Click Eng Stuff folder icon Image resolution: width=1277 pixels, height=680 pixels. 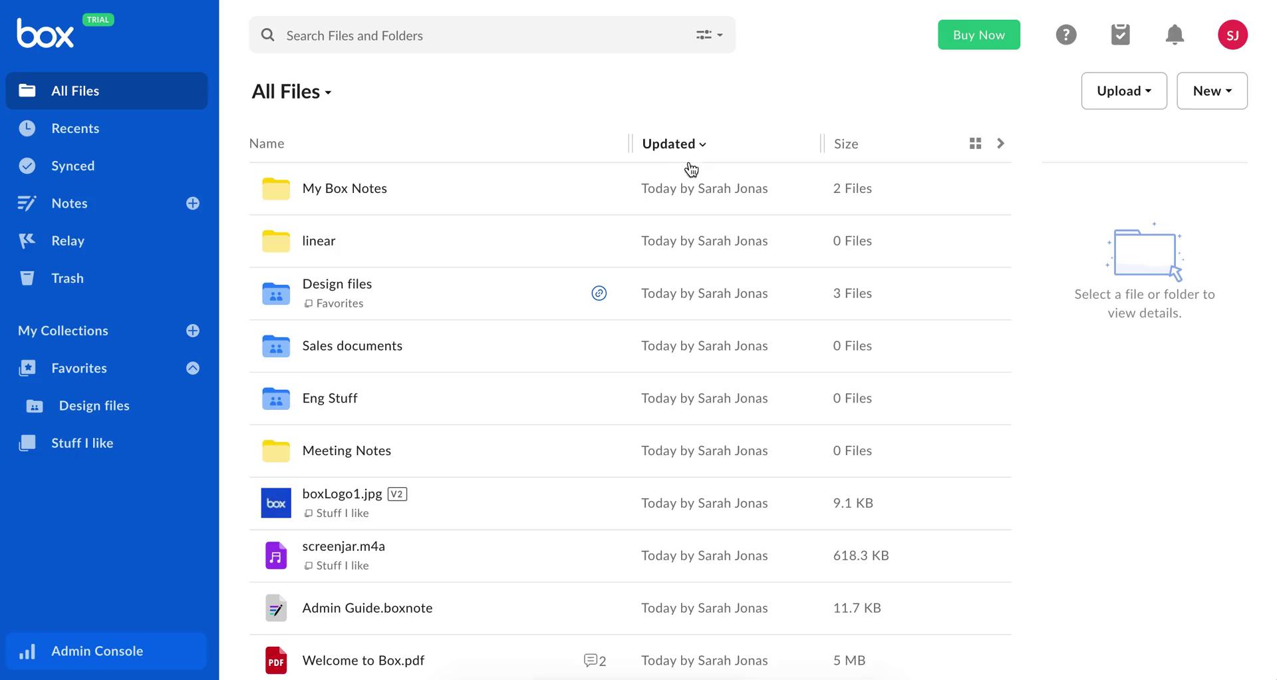click(x=276, y=399)
